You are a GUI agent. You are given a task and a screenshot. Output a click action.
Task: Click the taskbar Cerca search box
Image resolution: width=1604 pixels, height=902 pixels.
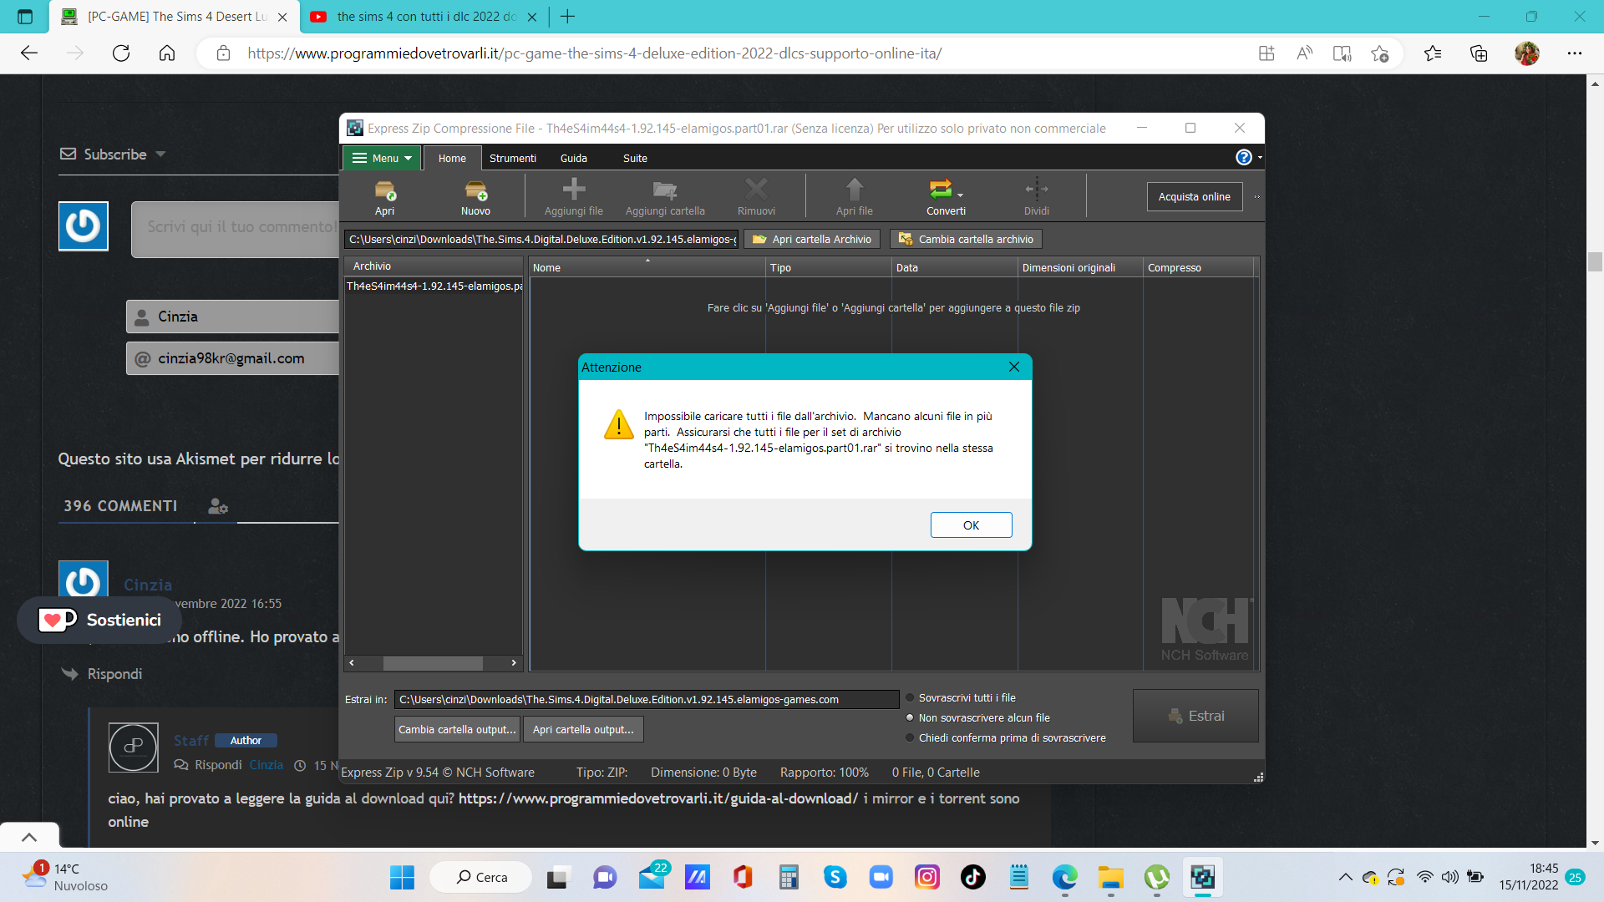(x=481, y=877)
